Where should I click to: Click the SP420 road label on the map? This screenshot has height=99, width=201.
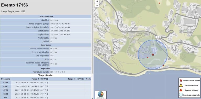coord(158,37)
